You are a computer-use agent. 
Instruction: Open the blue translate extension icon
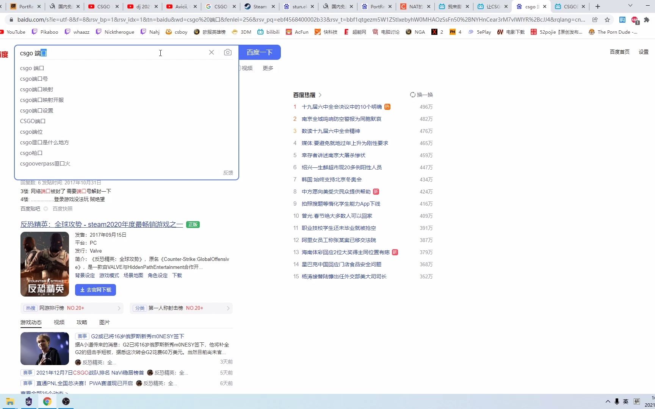pos(622,20)
